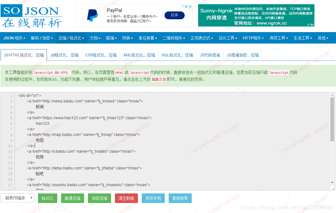
Task: Switch to the JS格式化、压缩 tab
Action: pyautogui.click(x=64, y=55)
